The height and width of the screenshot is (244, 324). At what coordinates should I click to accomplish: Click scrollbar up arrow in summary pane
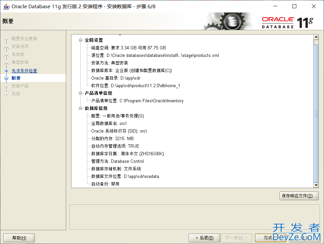[316, 37]
